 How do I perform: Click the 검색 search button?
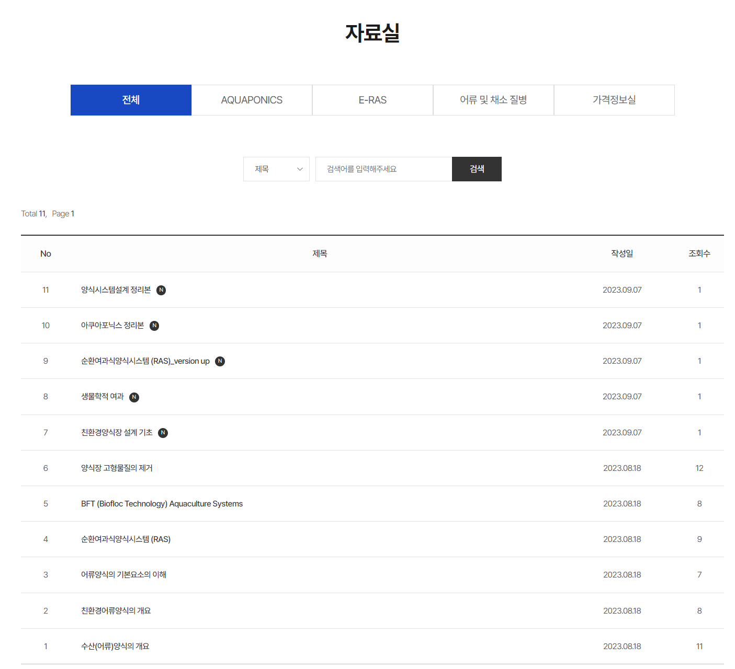point(477,169)
